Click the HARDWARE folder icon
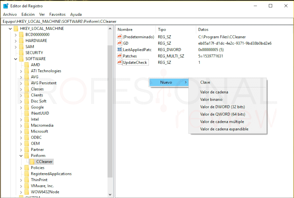The image size is (294, 198). [x=22, y=41]
